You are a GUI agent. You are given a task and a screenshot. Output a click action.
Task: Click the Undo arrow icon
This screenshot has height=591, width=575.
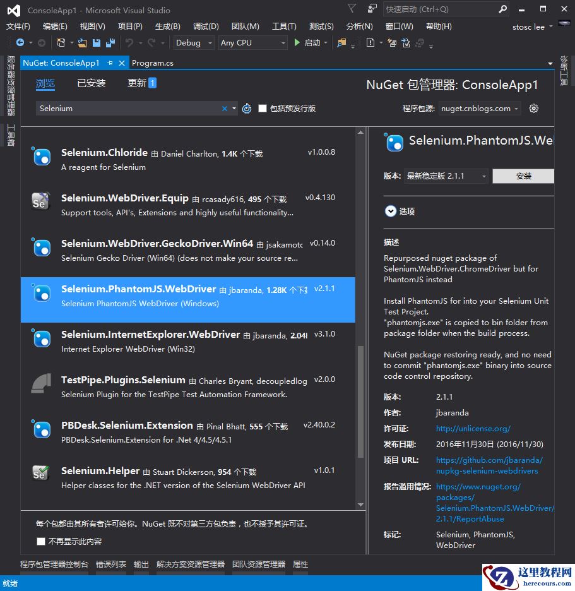click(129, 43)
